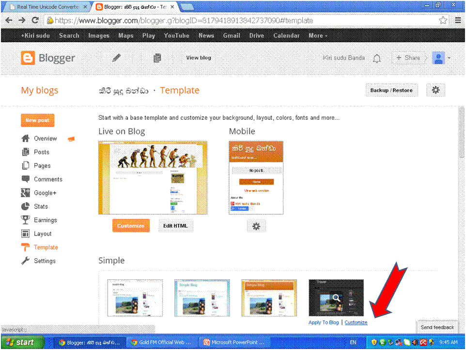Viewport: 466px width, 350px height.
Task: Close the Blogger browser tab
Action: pos(172,6)
